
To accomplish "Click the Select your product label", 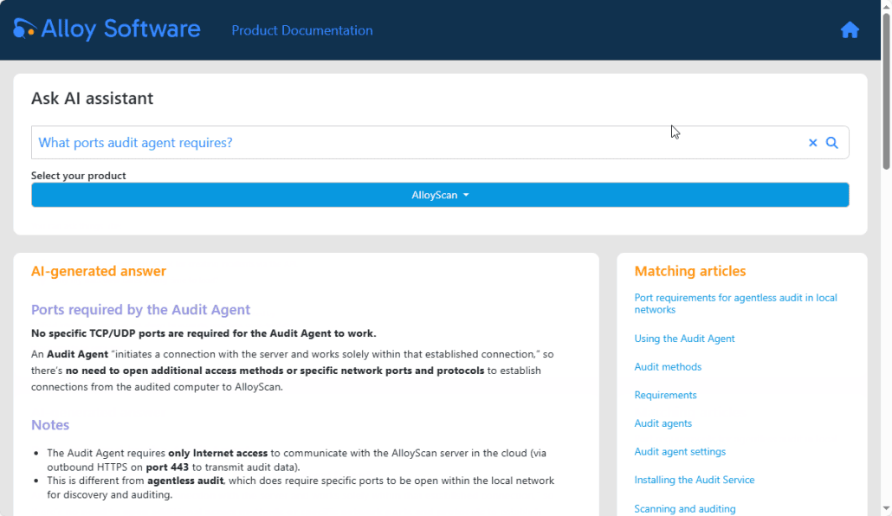I will pos(79,176).
